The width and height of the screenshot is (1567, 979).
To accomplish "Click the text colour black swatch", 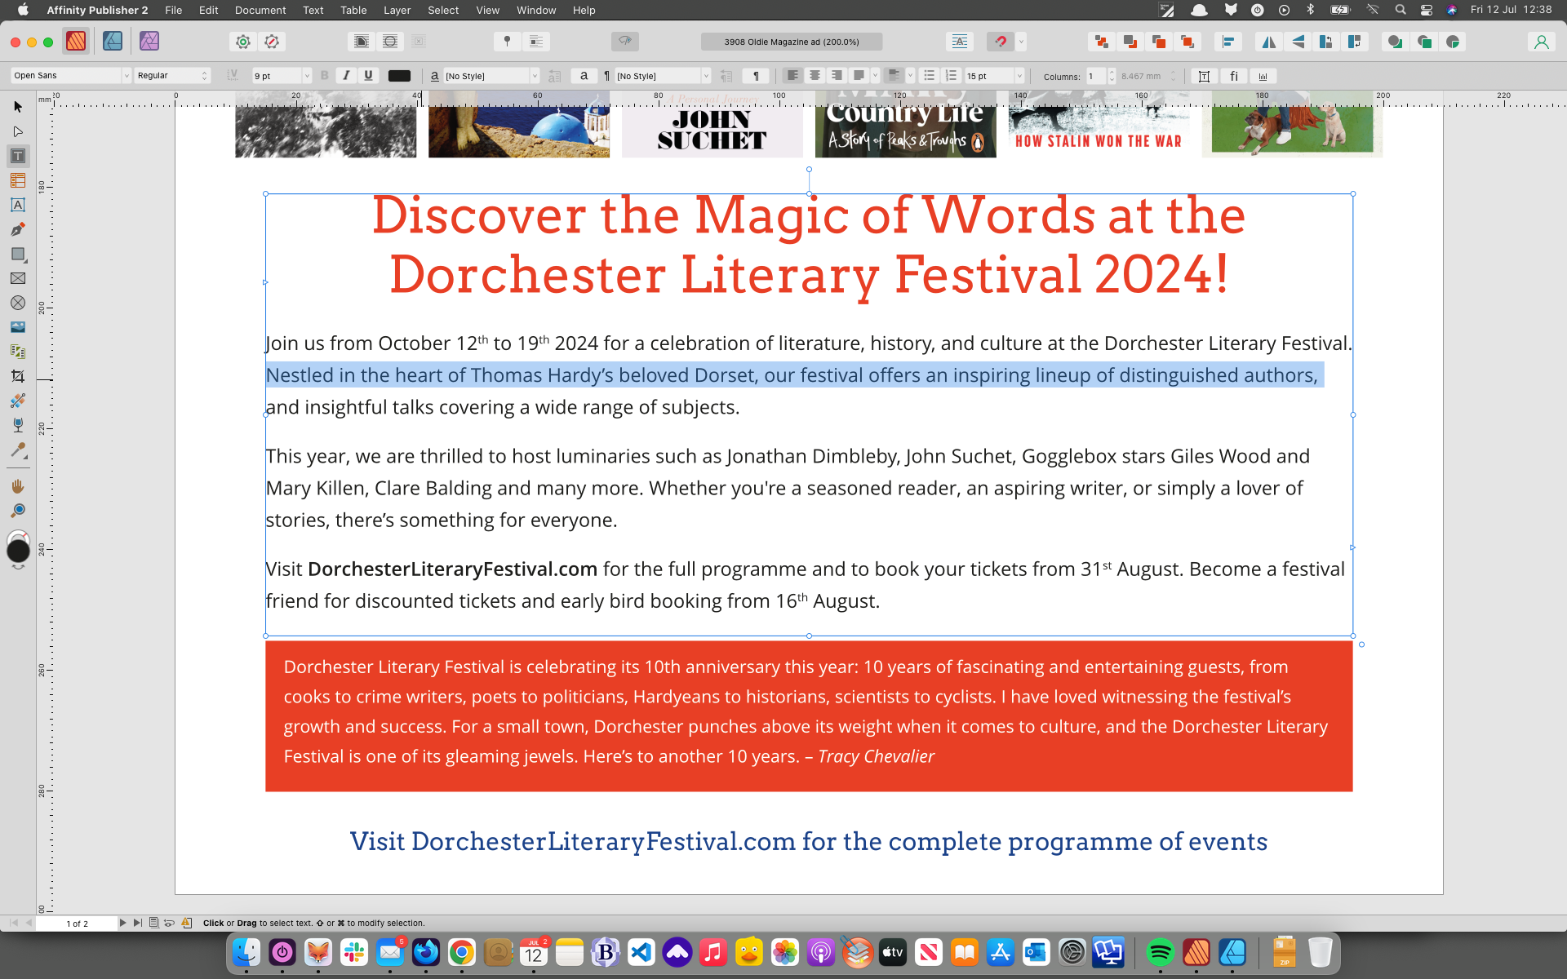I will [x=399, y=76].
